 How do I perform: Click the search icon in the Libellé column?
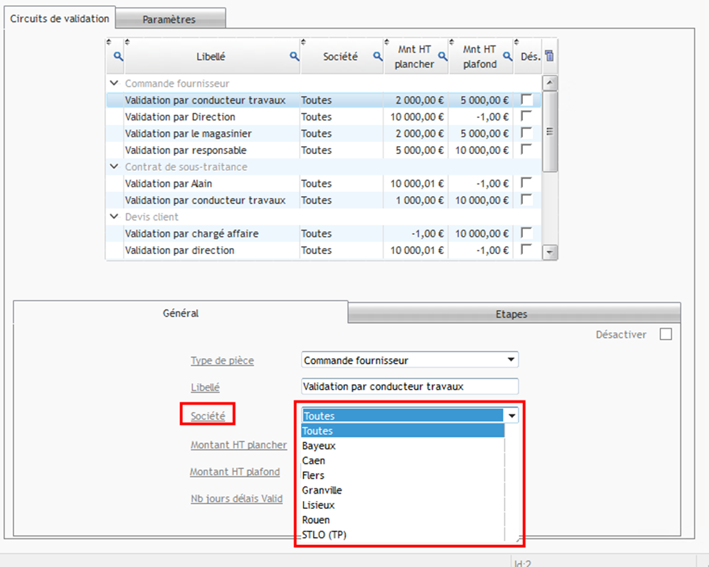pos(294,57)
